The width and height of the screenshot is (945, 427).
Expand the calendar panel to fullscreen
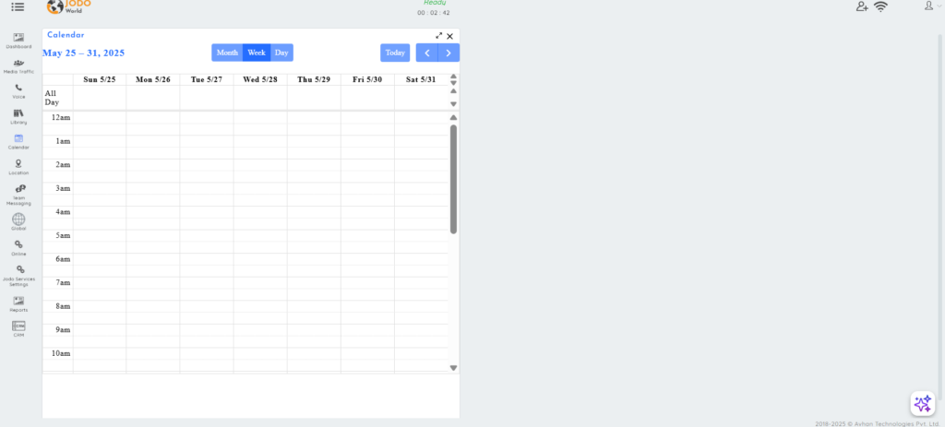point(438,36)
